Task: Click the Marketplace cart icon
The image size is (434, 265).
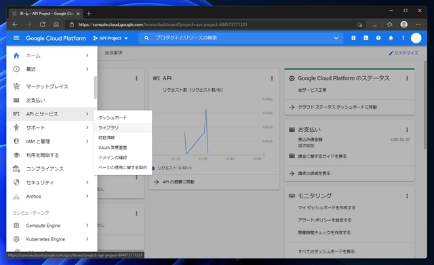Action: pyautogui.click(x=16, y=86)
